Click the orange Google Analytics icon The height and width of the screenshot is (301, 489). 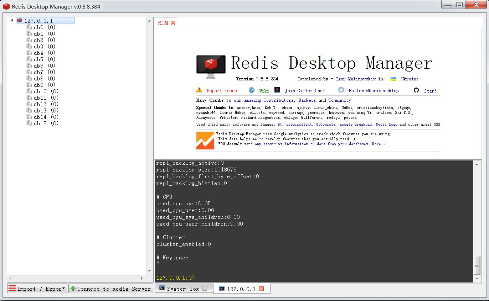205,140
